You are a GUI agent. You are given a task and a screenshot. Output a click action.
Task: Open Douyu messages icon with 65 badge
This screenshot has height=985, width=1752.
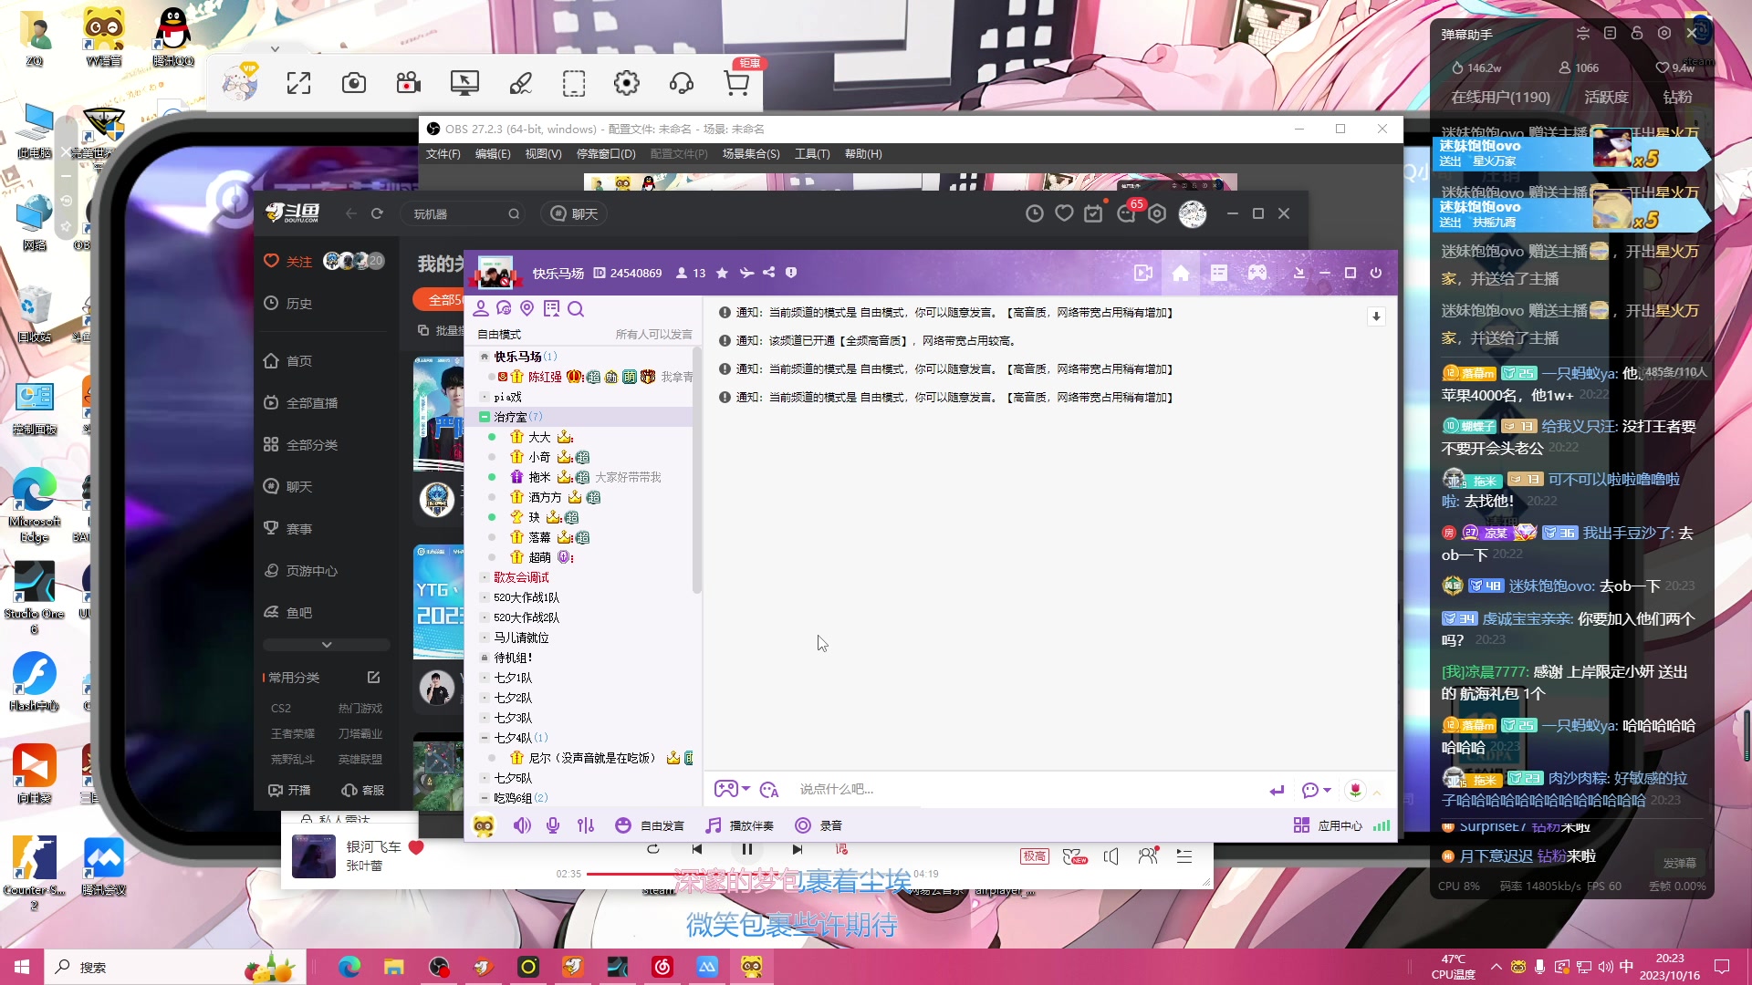1127,213
